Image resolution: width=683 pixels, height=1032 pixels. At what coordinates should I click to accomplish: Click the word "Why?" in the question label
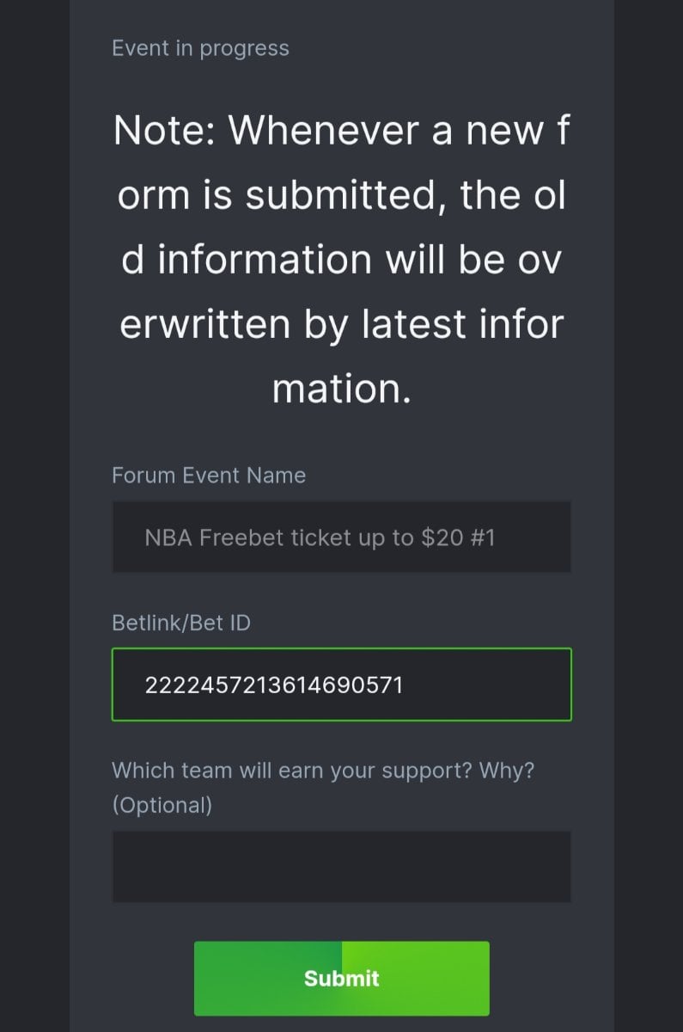coord(506,770)
